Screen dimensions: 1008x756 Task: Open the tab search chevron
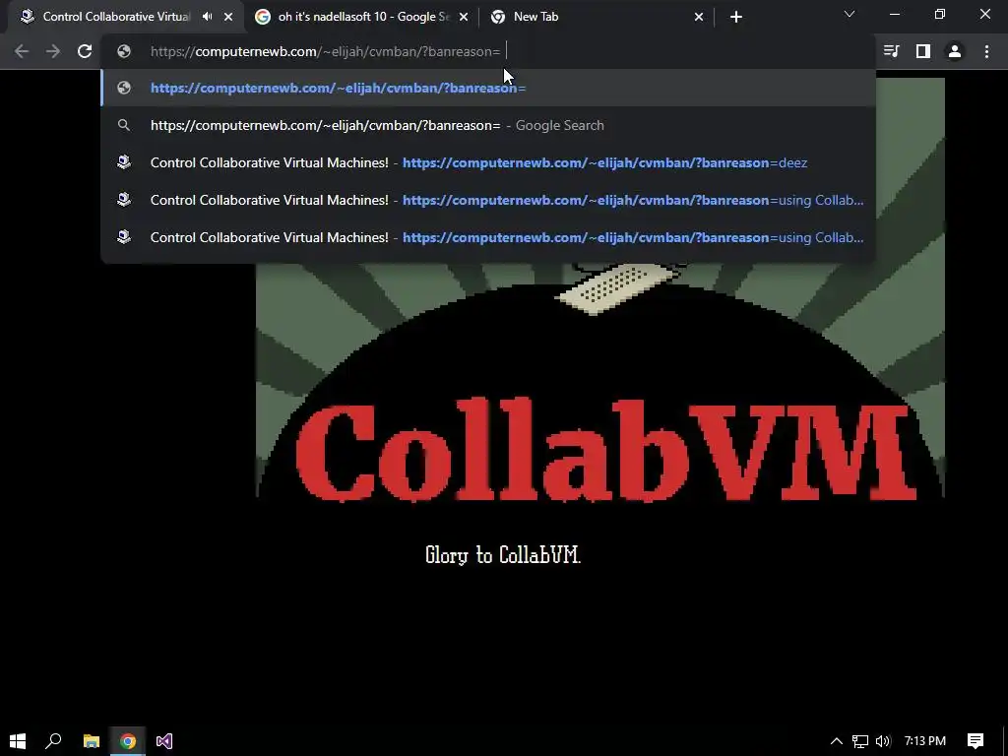[850, 14]
